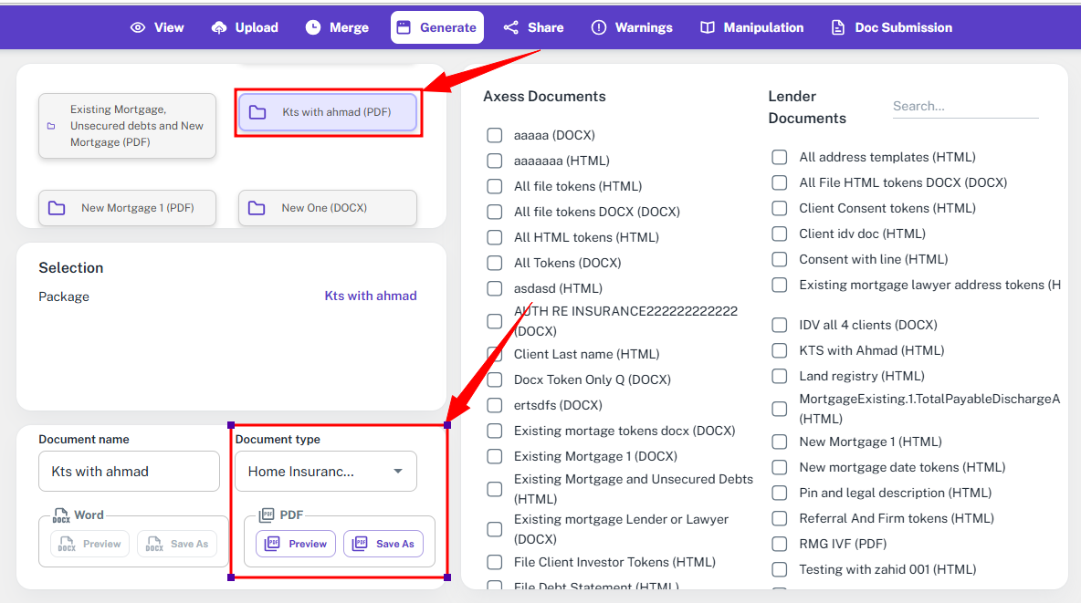
Task: Click the Document name input field
Action: pyautogui.click(x=129, y=472)
